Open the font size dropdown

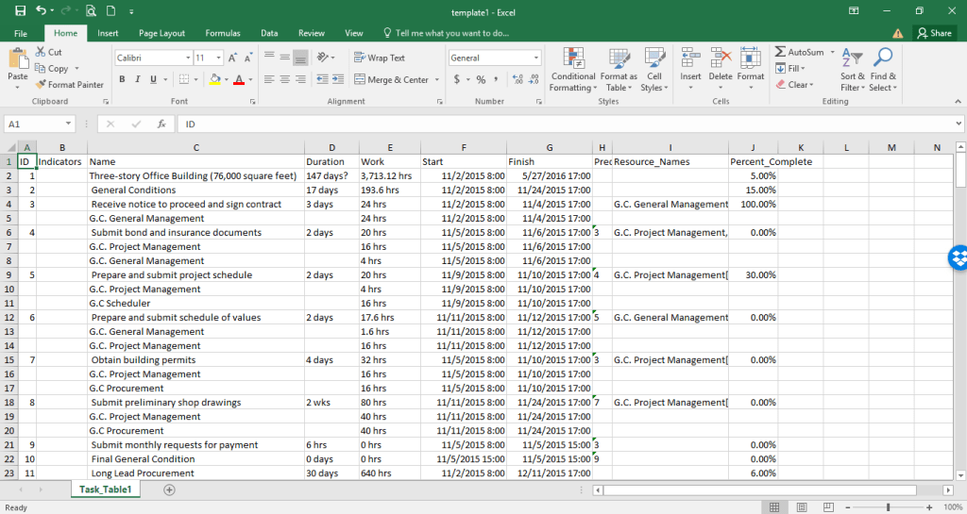pos(218,58)
